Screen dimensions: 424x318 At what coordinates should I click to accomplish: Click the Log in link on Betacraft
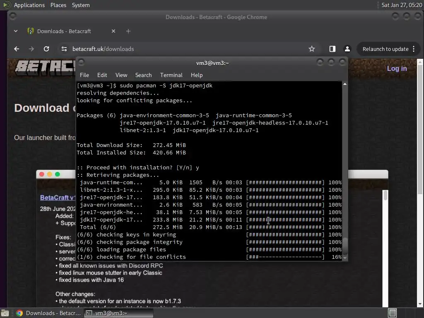point(397,68)
